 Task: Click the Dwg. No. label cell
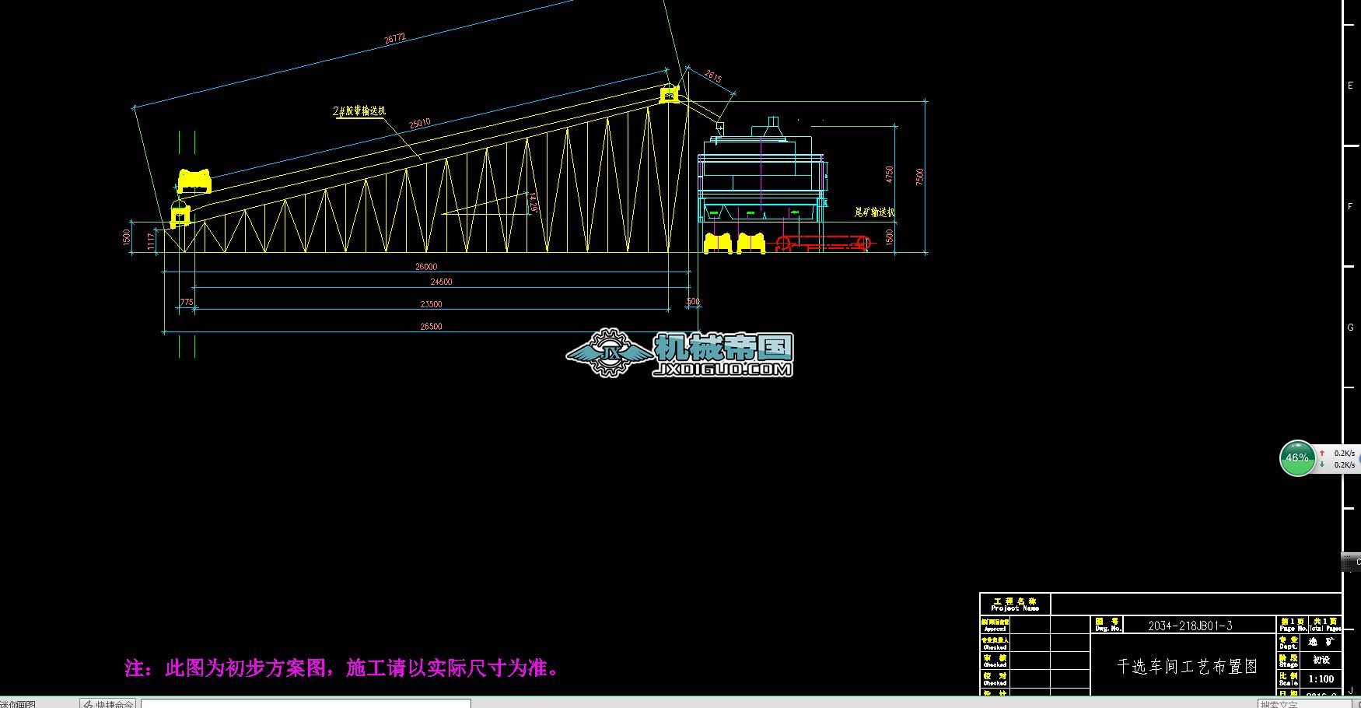pyautogui.click(x=1107, y=625)
